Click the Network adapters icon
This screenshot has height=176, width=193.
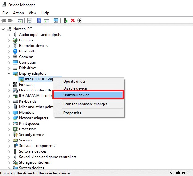pos(15,118)
